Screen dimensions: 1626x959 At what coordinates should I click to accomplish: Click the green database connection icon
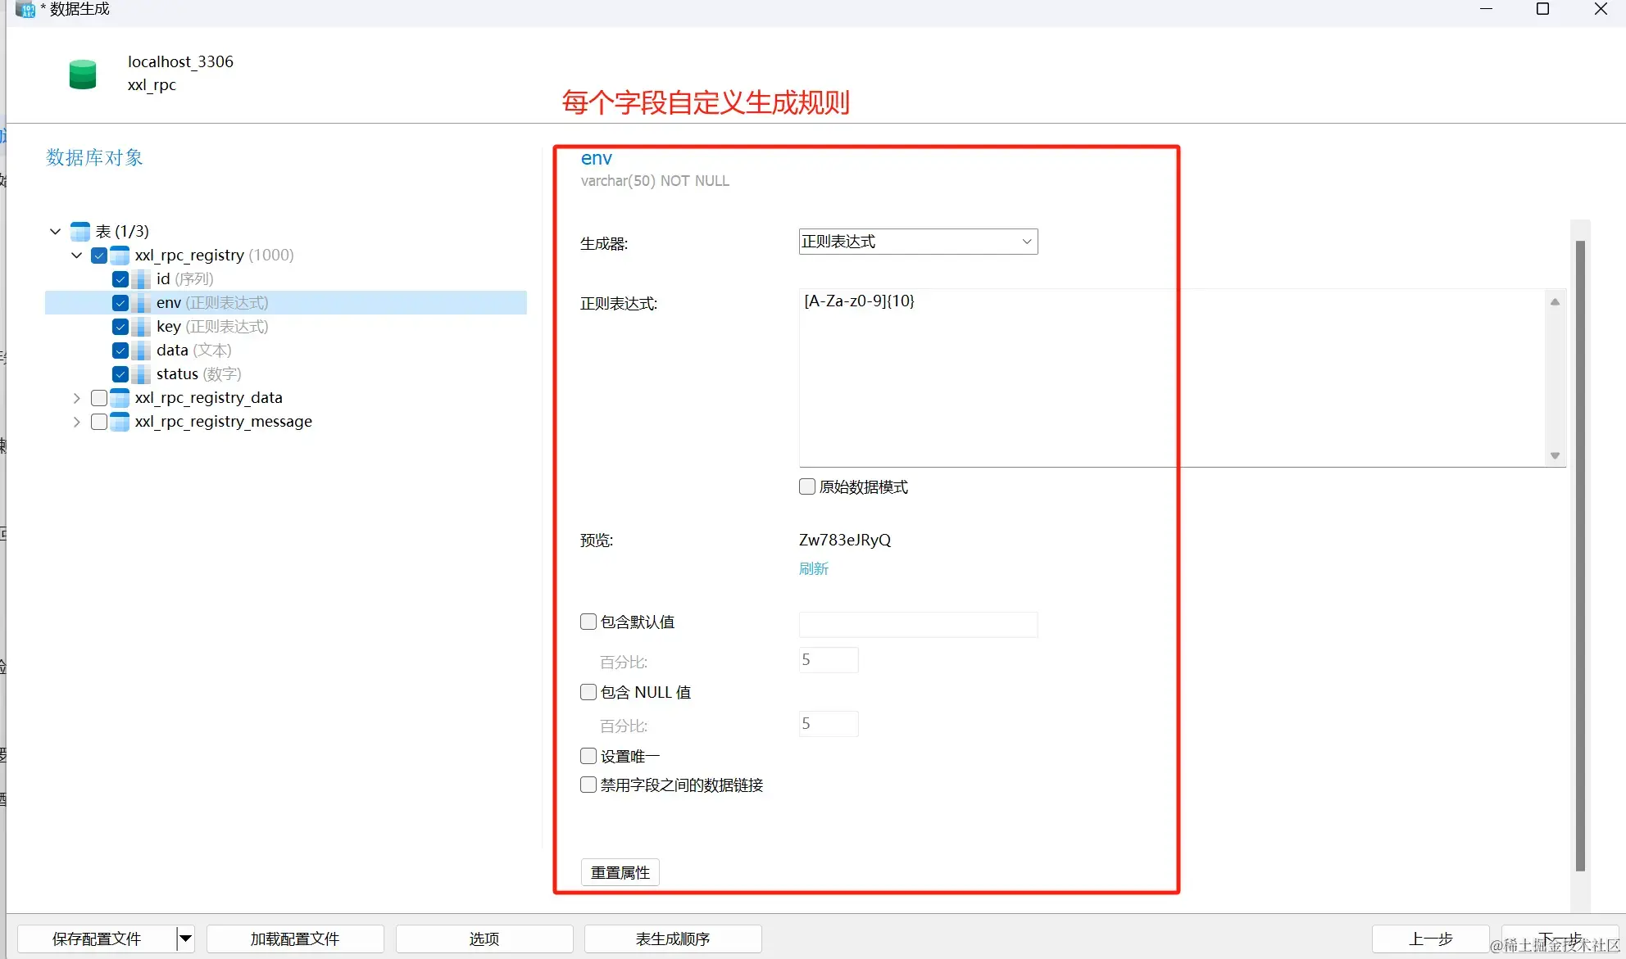coord(83,74)
